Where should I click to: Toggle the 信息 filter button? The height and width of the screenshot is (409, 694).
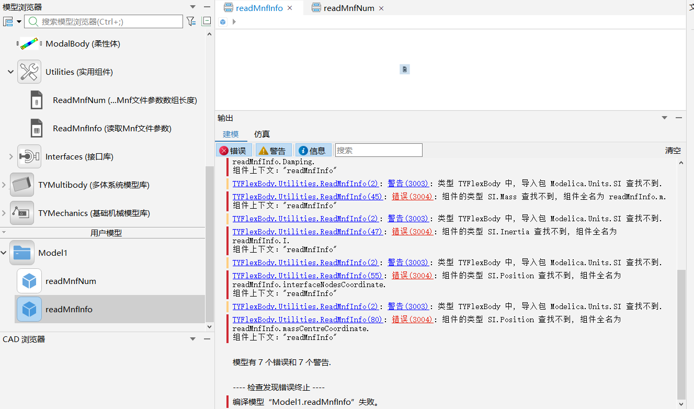point(313,151)
